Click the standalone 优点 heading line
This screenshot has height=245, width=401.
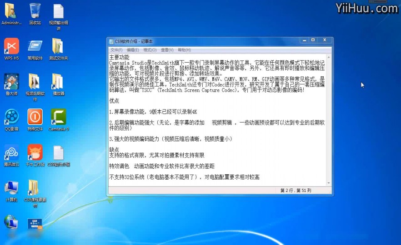[x=114, y=101]
